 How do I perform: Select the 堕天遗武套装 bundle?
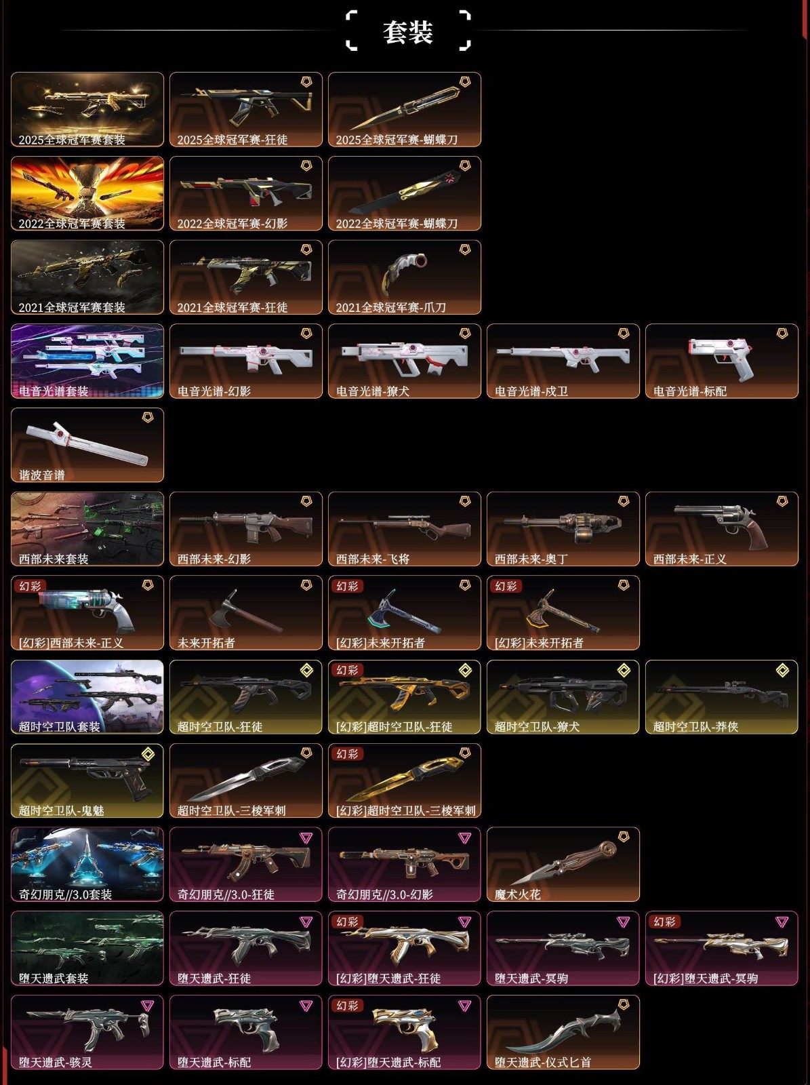coord(87,949)
